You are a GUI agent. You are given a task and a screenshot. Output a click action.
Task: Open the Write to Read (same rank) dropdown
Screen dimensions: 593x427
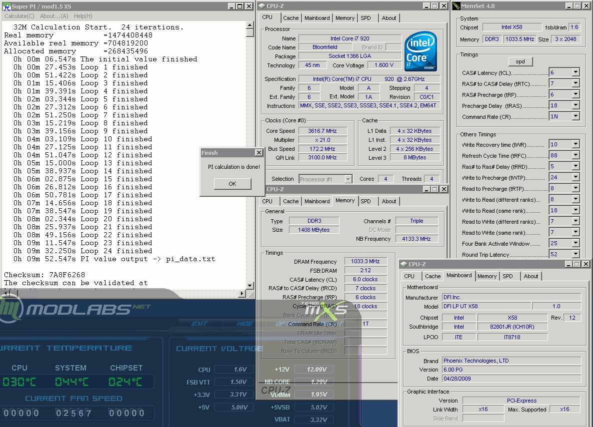coord(575,210)
